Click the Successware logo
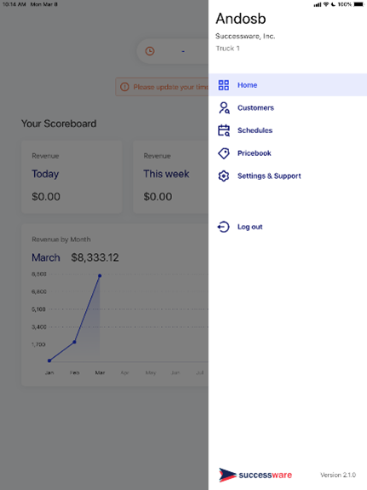Screen dimensions: 367x490 coord(255,475)
